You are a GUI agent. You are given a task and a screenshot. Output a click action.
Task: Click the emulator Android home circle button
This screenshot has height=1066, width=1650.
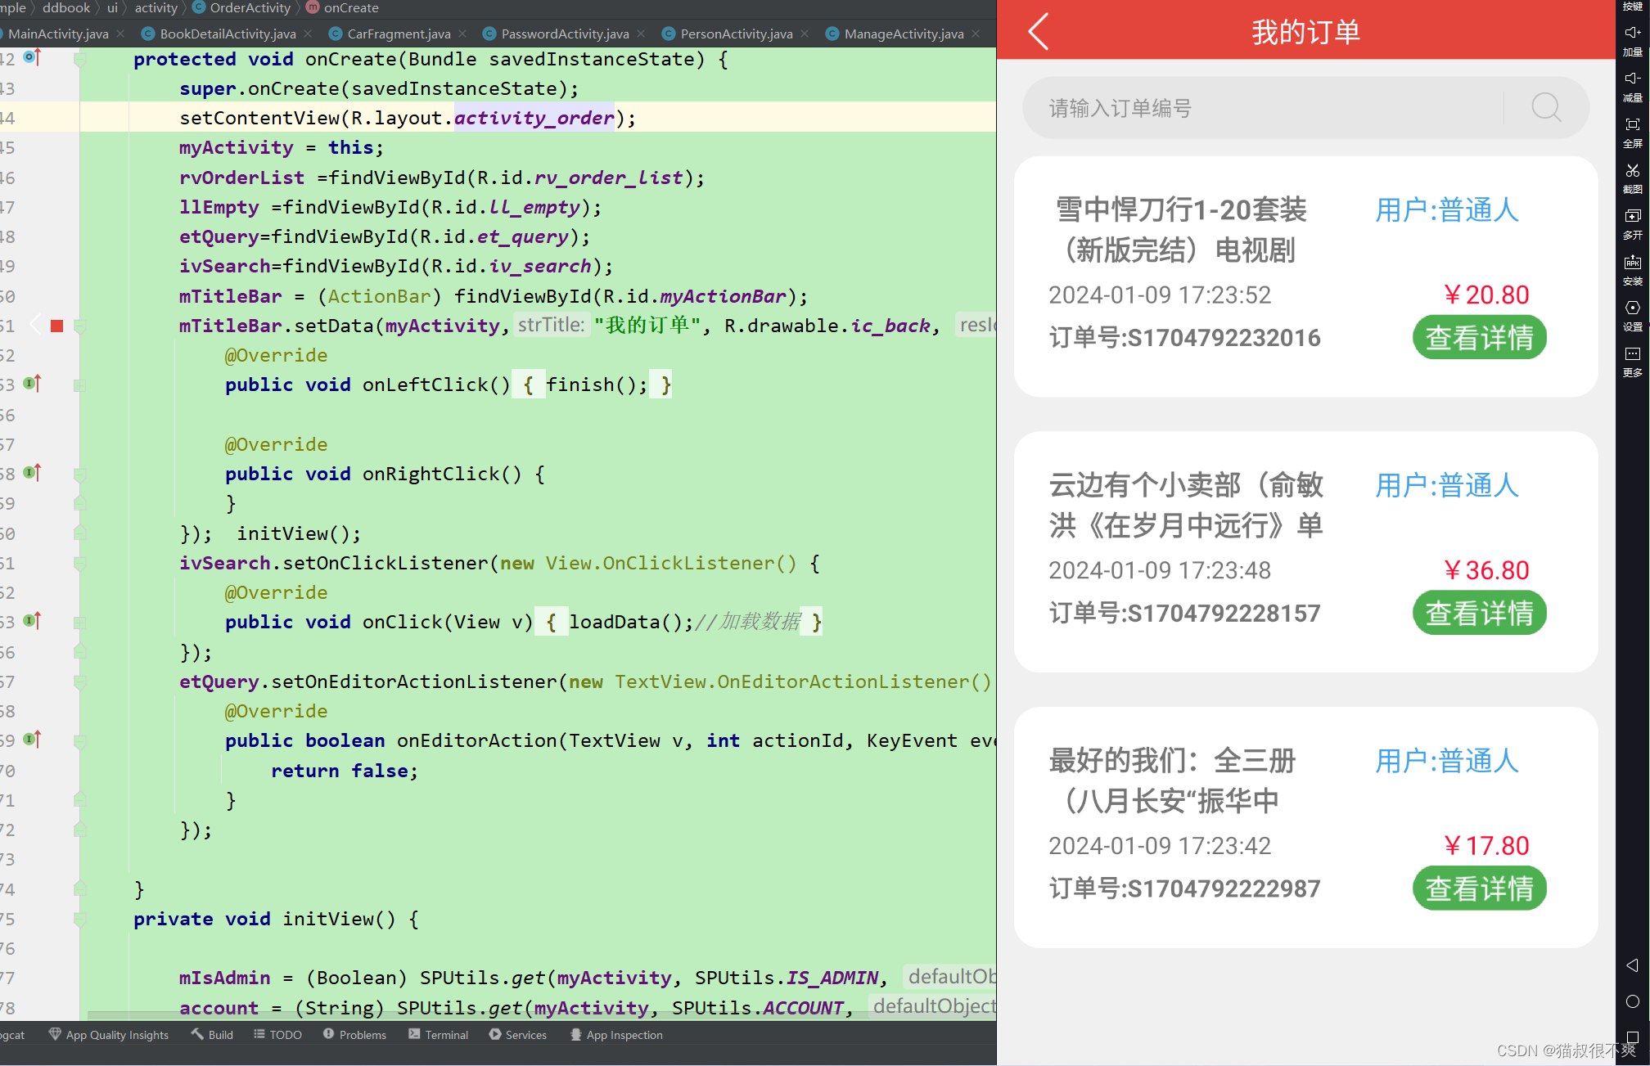point(1632,1001)
